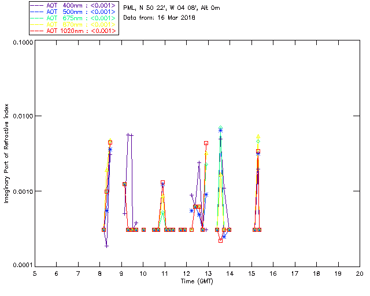Click the AOT 500nm legend entry
Viewport: 370px width, 296px height.
73,12
